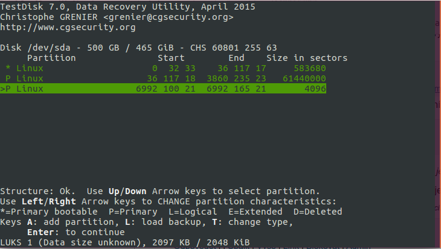Click the Size in sectors column header
441x249 pixels.
tap(307, 58)
